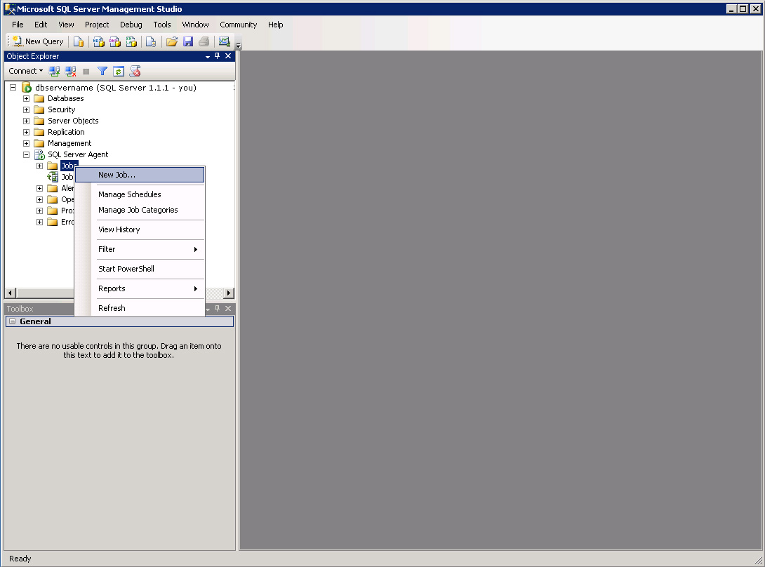Choose Manage Job Categories from context menu
765x567 pixels.
point(140,210)
